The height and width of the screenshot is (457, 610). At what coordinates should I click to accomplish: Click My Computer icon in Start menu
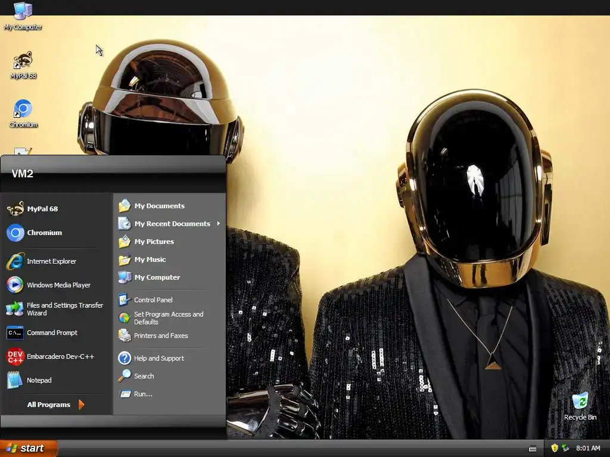pyautogui.click(x=125, y=277)
